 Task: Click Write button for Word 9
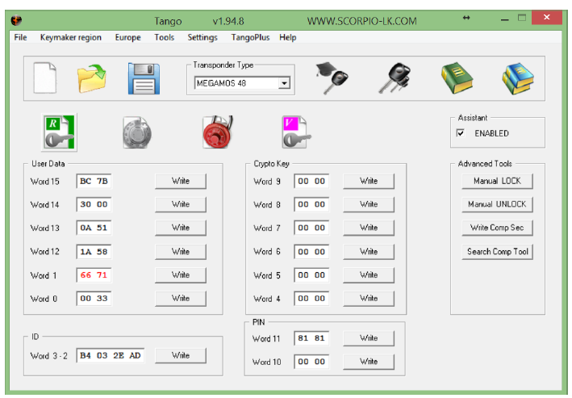tap(369, 181)
